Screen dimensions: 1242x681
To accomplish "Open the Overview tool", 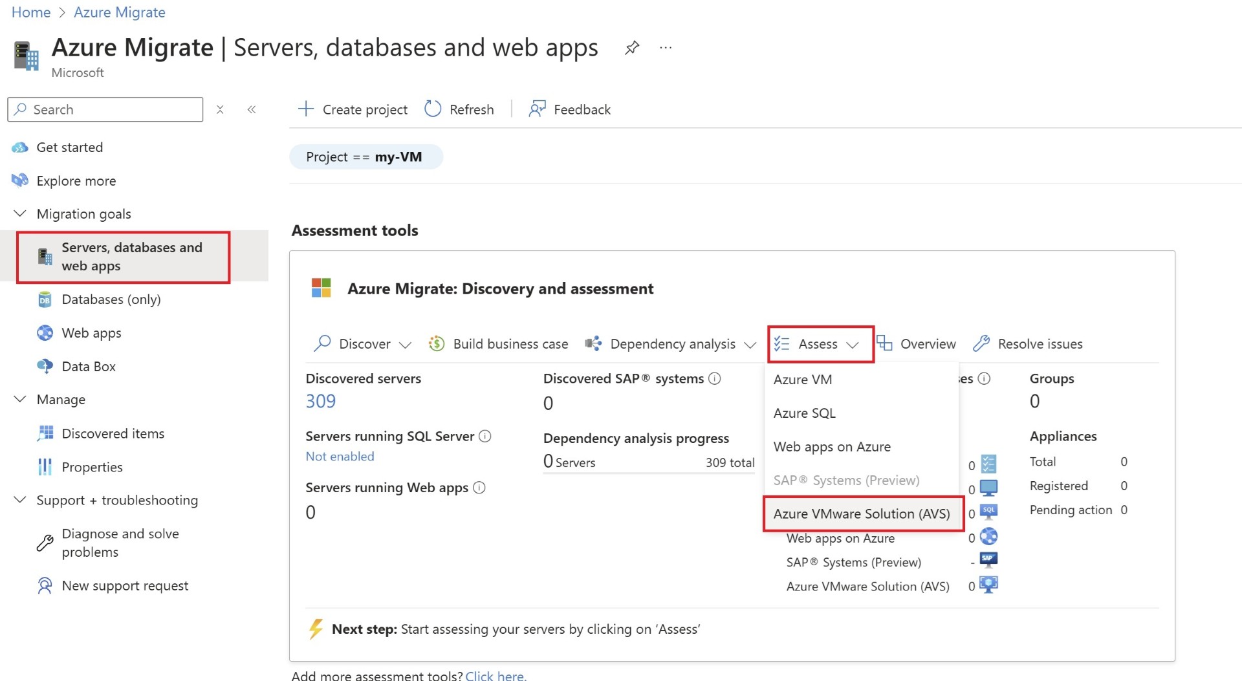I will tap(916, 343).
